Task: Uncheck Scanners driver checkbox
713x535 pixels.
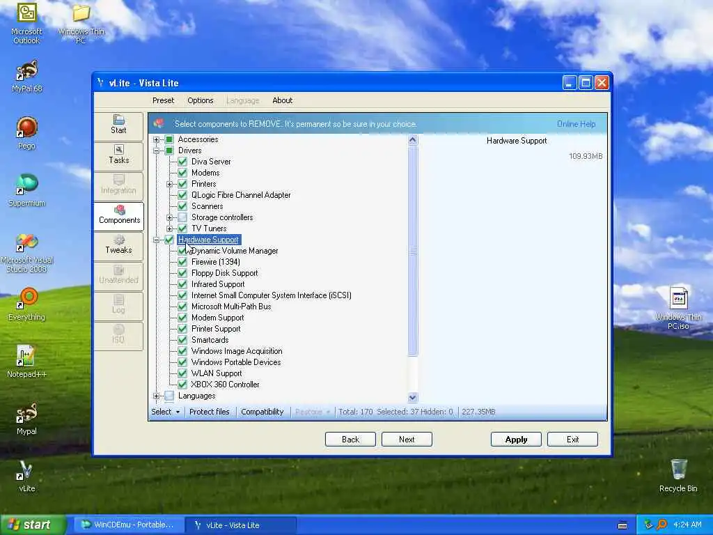Action: (x=182, y=206)
